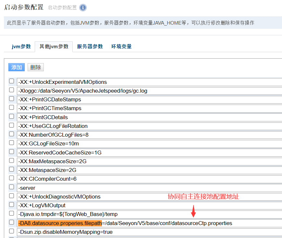Tick the -XX:+LogVMOutput checkbox

[11, 205]
